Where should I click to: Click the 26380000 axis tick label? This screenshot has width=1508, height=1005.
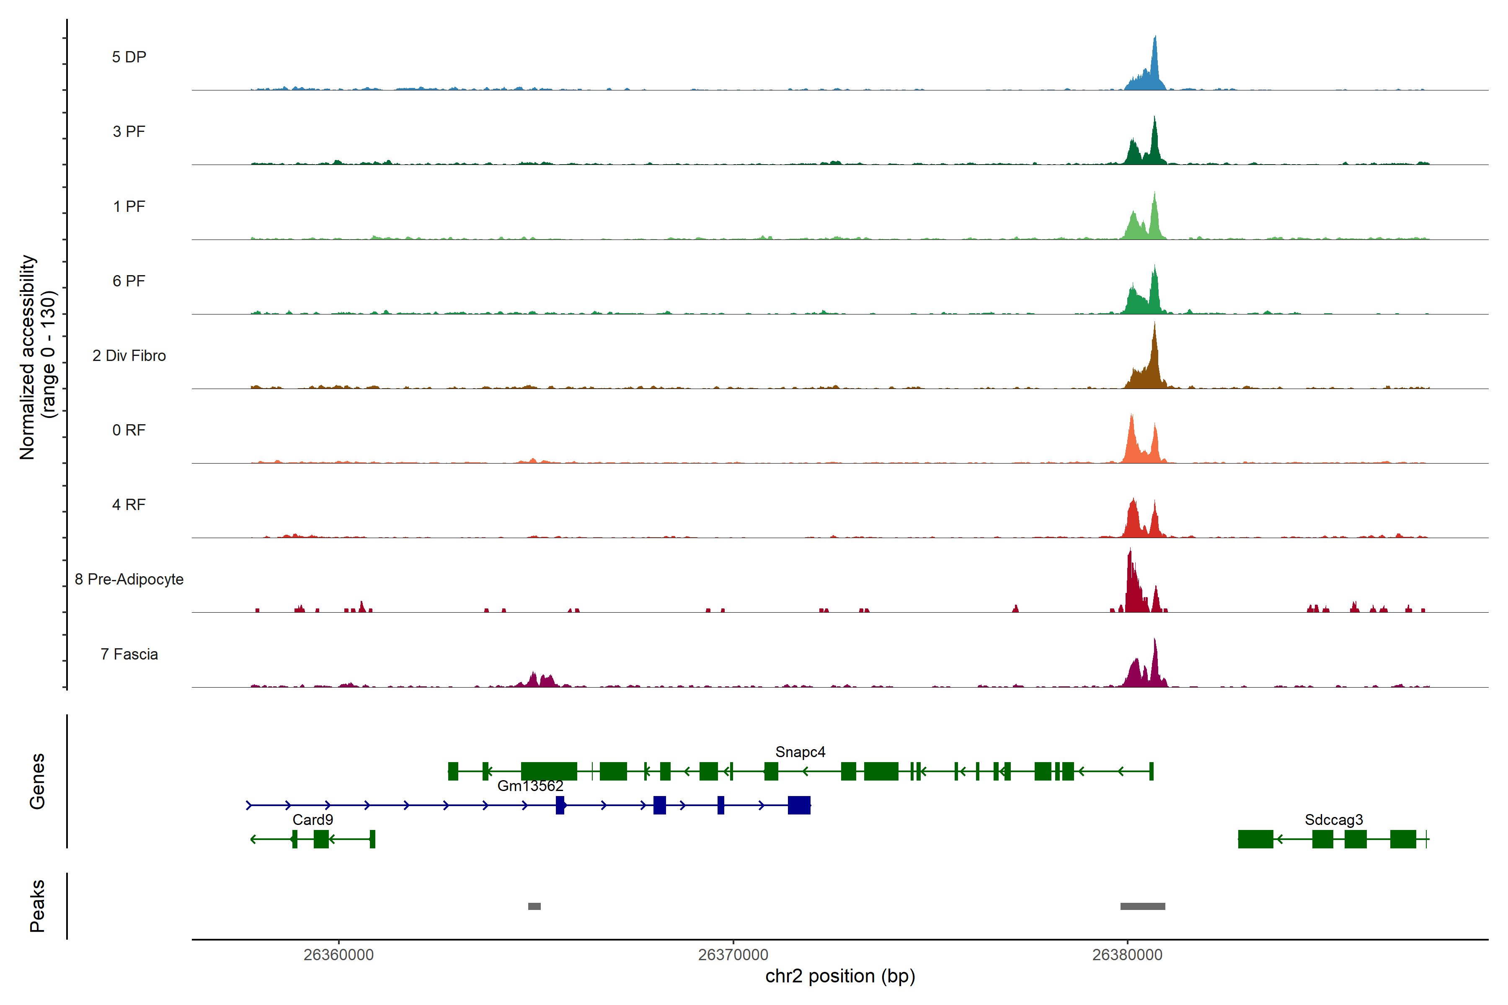1127,955
